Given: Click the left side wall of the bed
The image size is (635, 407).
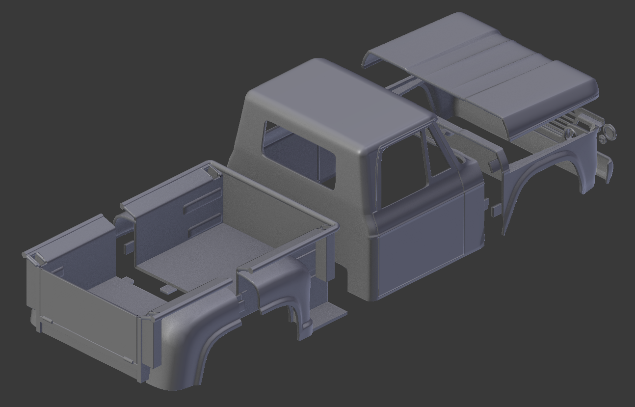Looking at the screenshot, I should (x=191, y=206).
